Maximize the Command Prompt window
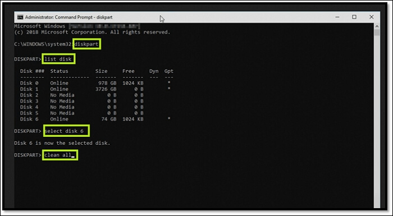393x216 pixels. [x=354, y=17]
